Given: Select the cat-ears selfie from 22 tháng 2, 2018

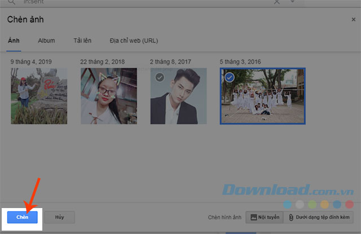Looking at the screenshot, I should point(109,96).
